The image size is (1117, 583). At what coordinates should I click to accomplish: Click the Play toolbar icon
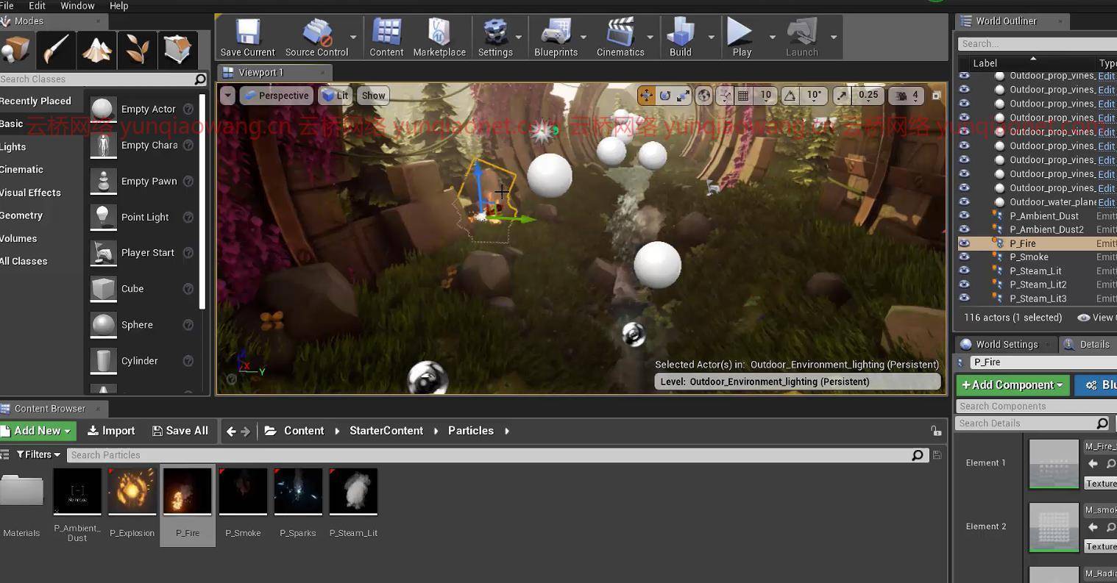[x=742, y=37]
